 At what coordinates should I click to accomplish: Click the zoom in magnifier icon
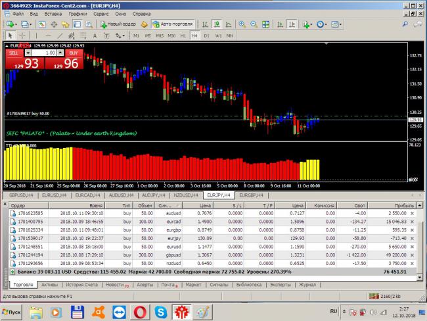tap(242, 24)
